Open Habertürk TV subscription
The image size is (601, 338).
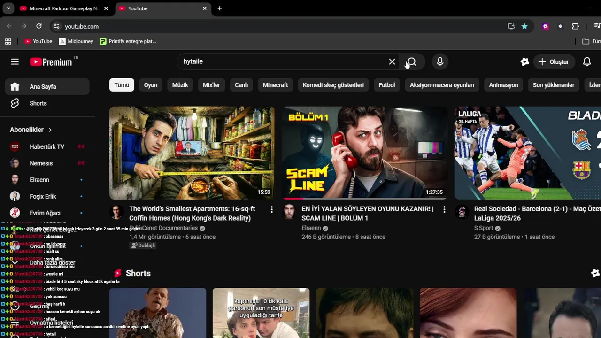point(47,146)
